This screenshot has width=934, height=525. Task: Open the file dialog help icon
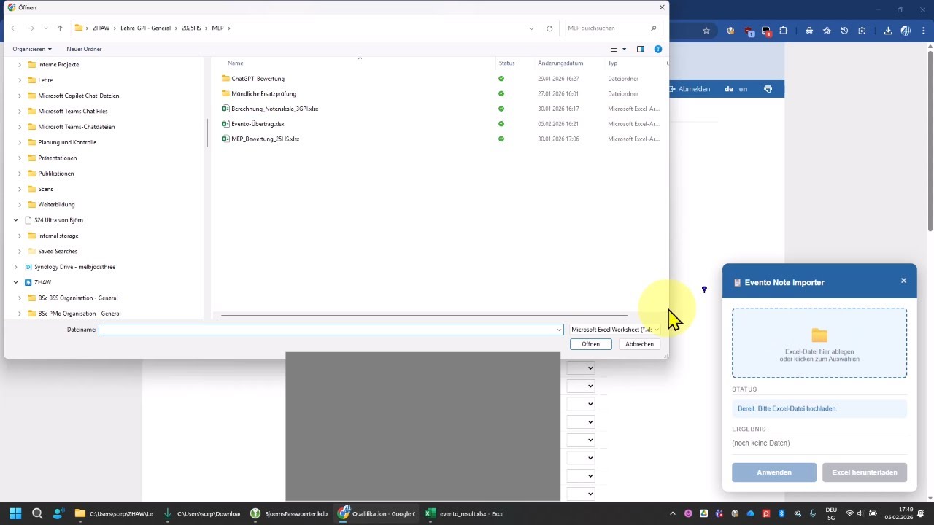point(658,49)
